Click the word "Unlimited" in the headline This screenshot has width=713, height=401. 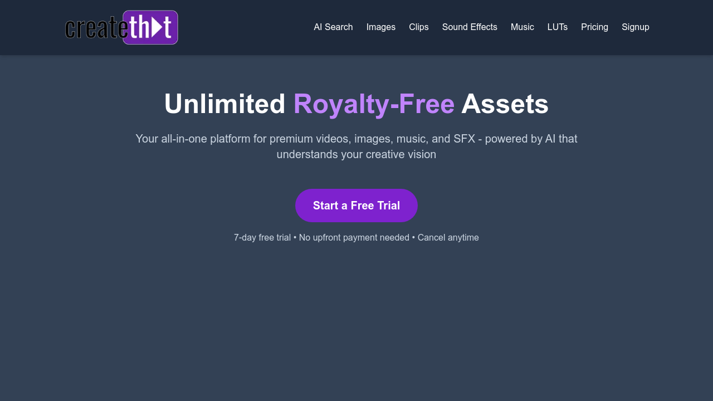[224, 104]
